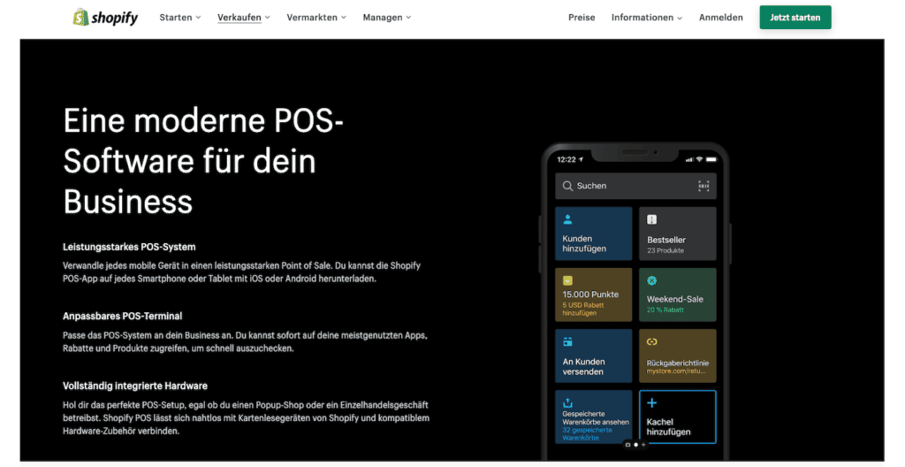Click the link icon on Rückgaberichtlinie tile
Image resolution: width=905 pixels, height=467 pixels.
651,341
